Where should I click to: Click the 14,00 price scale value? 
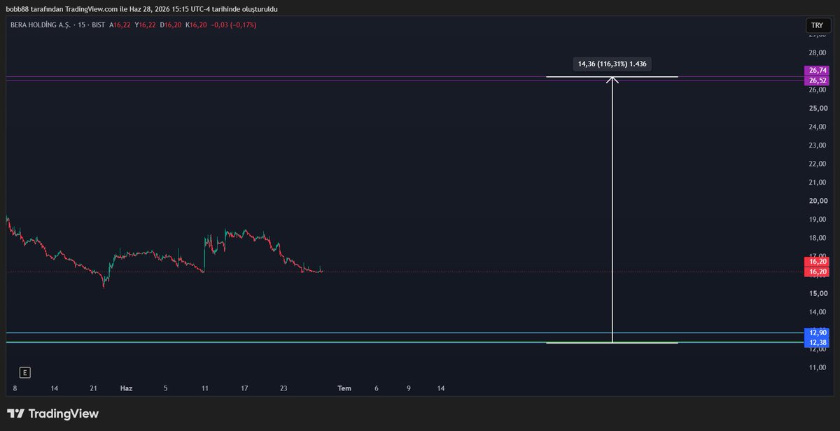818,312
